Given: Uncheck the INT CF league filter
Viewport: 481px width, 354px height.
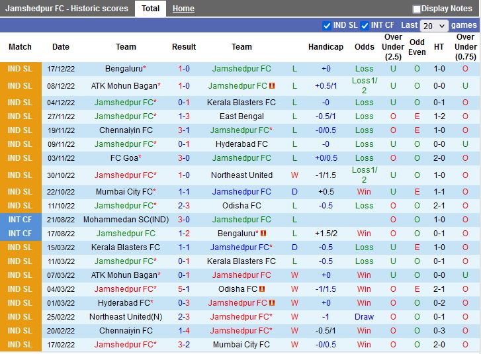Looking at the screenshot, I should pyautogui.click(x=365, y=26).
